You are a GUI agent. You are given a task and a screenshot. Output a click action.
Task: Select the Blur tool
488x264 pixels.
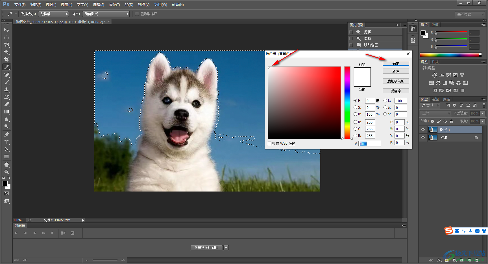click(x=6, y=119)
